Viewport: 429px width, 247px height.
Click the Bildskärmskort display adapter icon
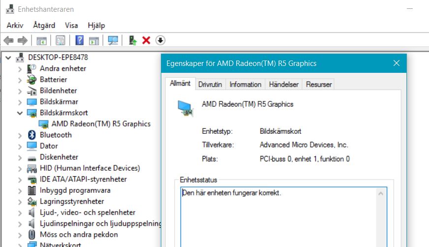pos(32,113)
